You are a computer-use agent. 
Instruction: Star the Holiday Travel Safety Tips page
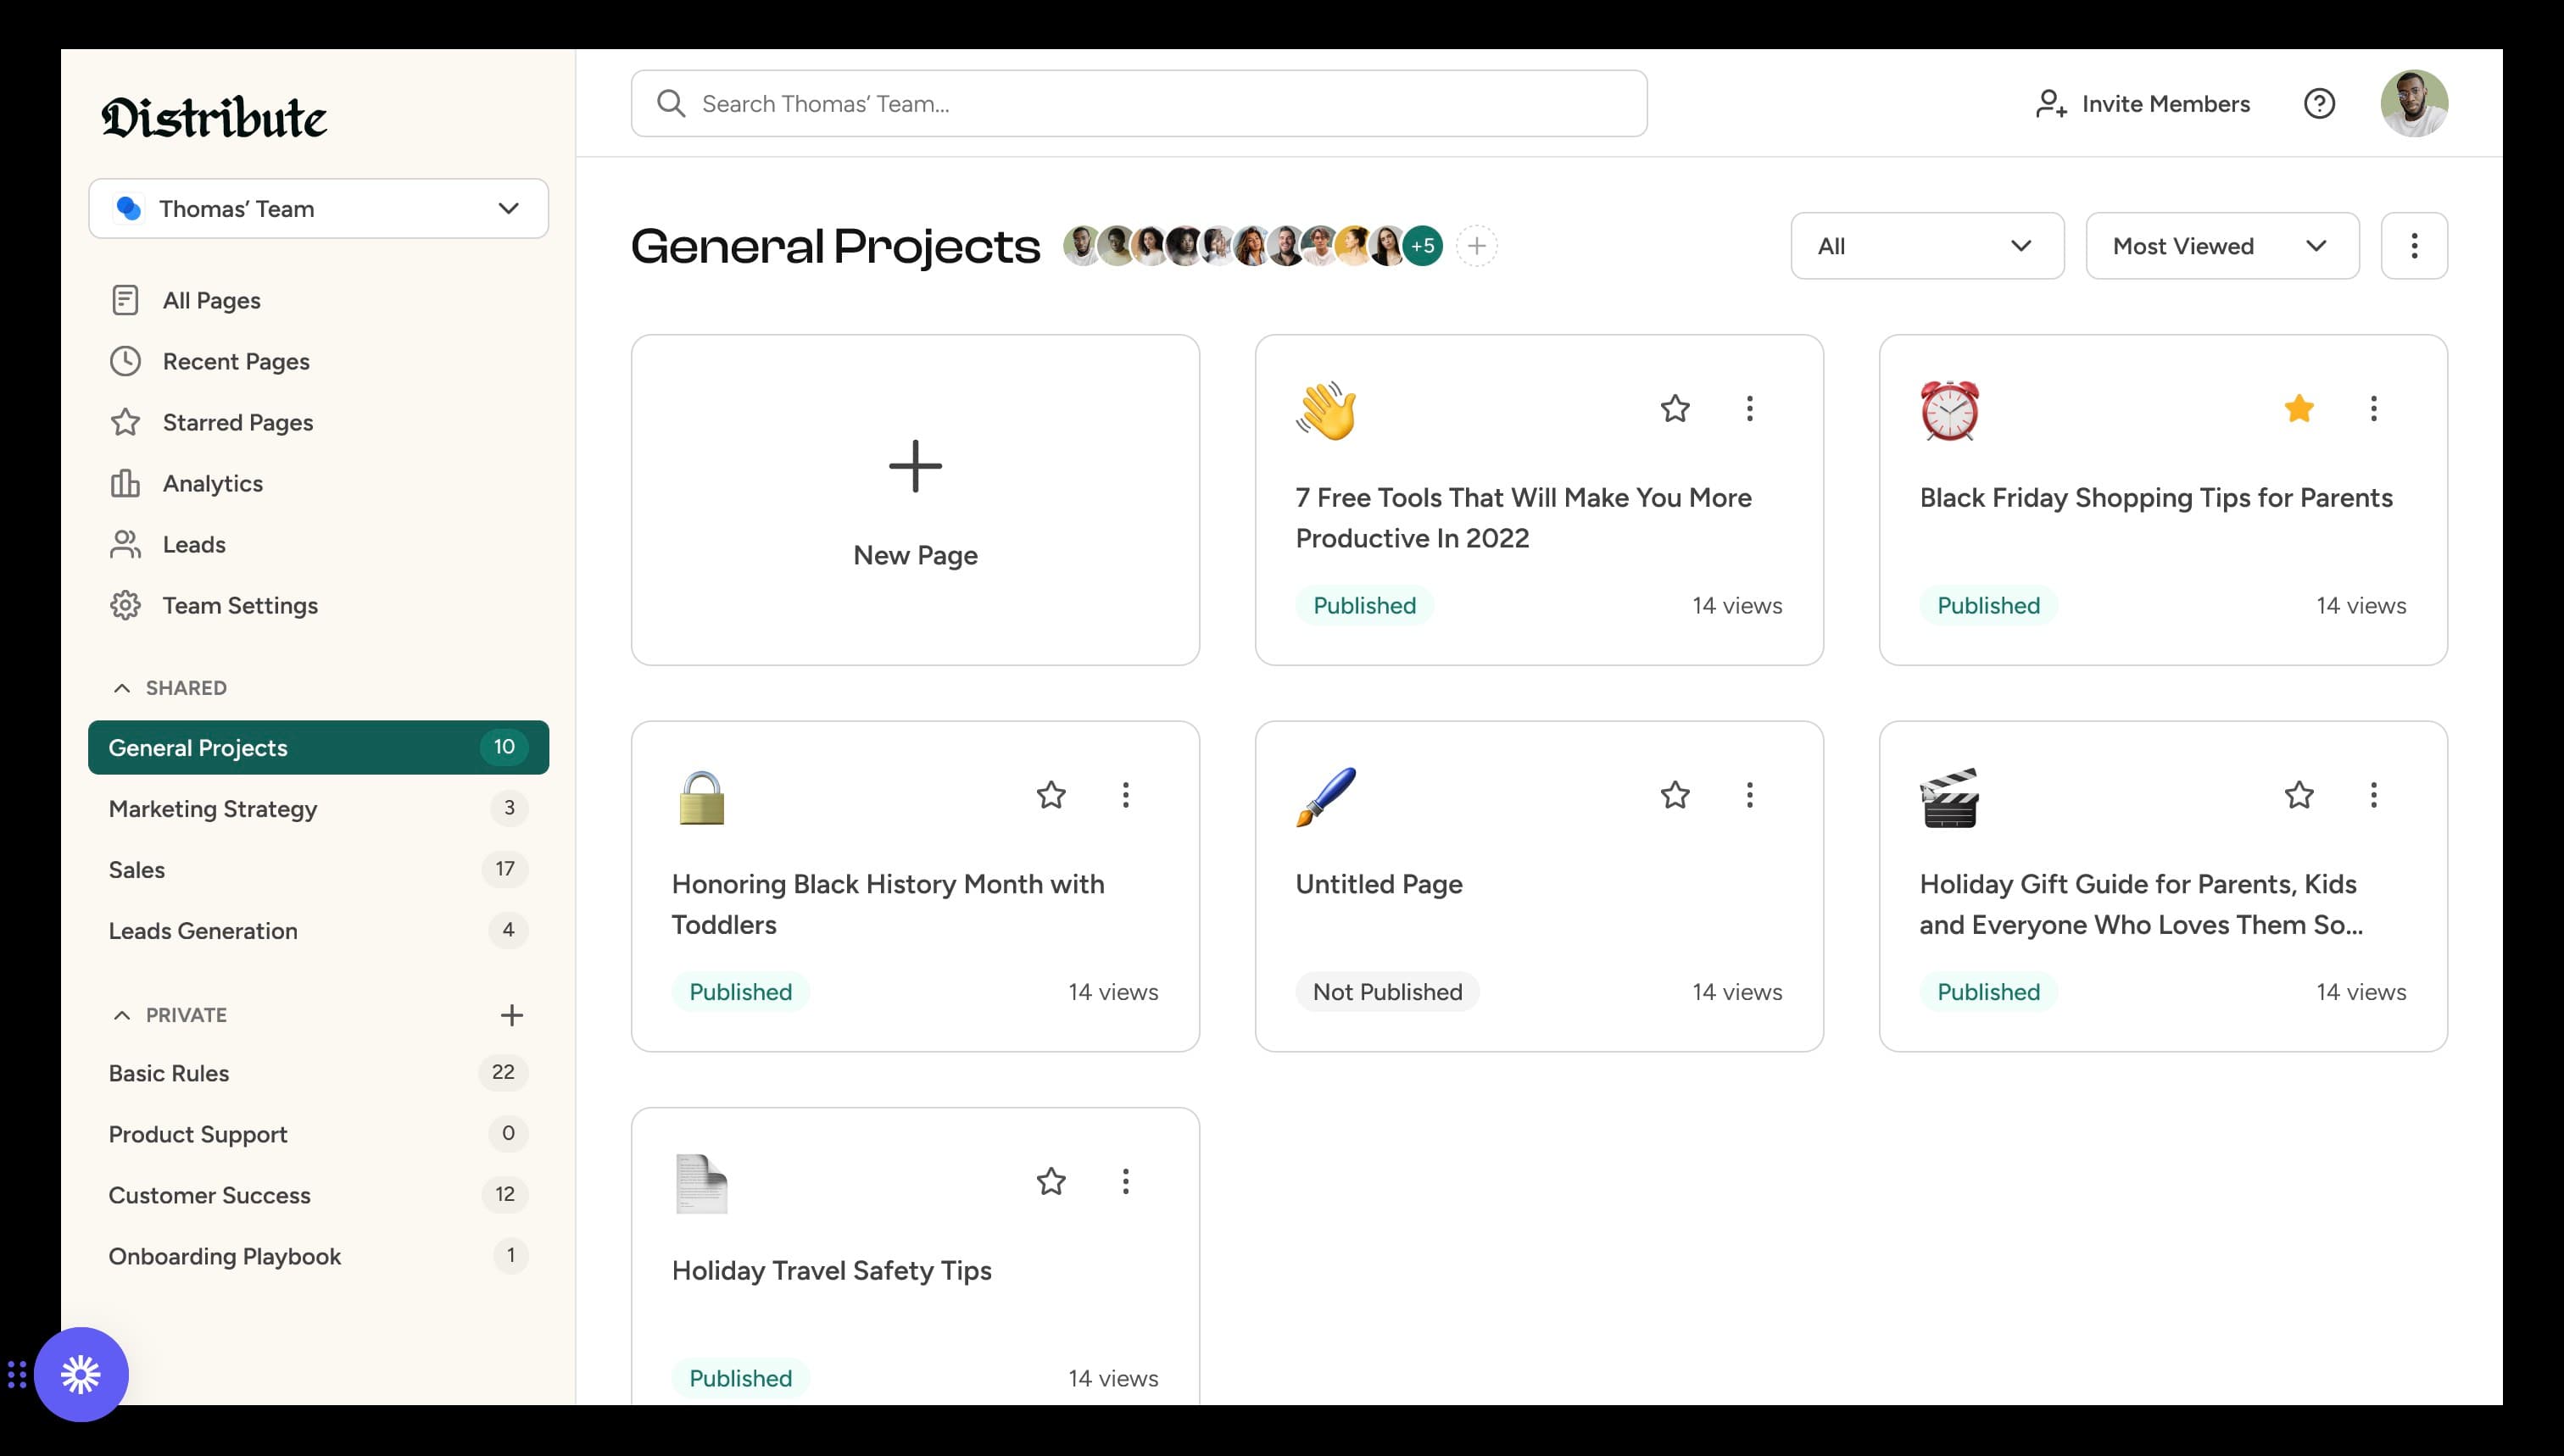point(1051,1181)
